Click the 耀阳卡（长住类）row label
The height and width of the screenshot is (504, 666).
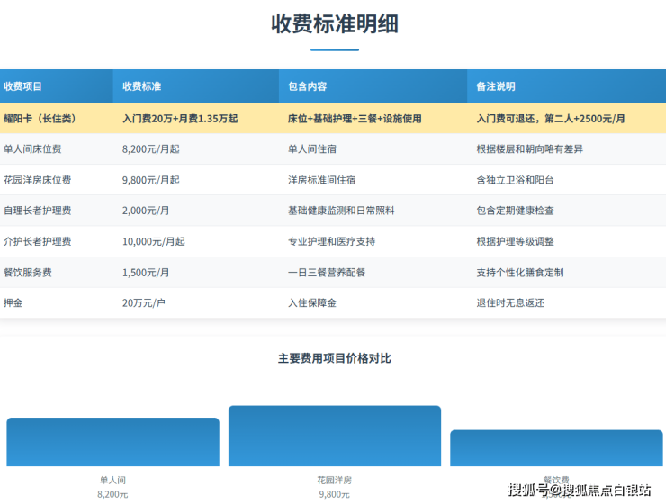[x=39, y=119]
